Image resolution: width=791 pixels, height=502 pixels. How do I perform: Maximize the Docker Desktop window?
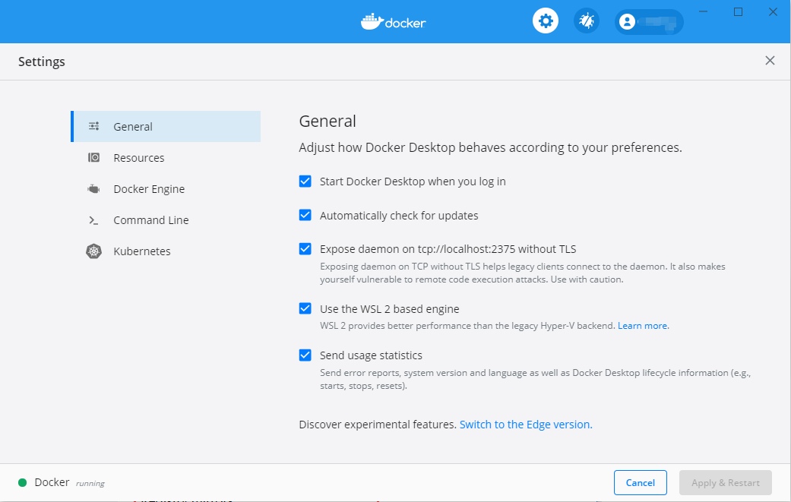(738, 11)
